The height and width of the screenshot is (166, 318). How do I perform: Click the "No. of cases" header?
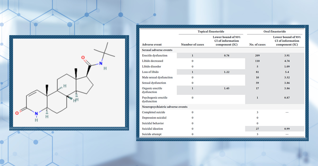tap(257, 44)
